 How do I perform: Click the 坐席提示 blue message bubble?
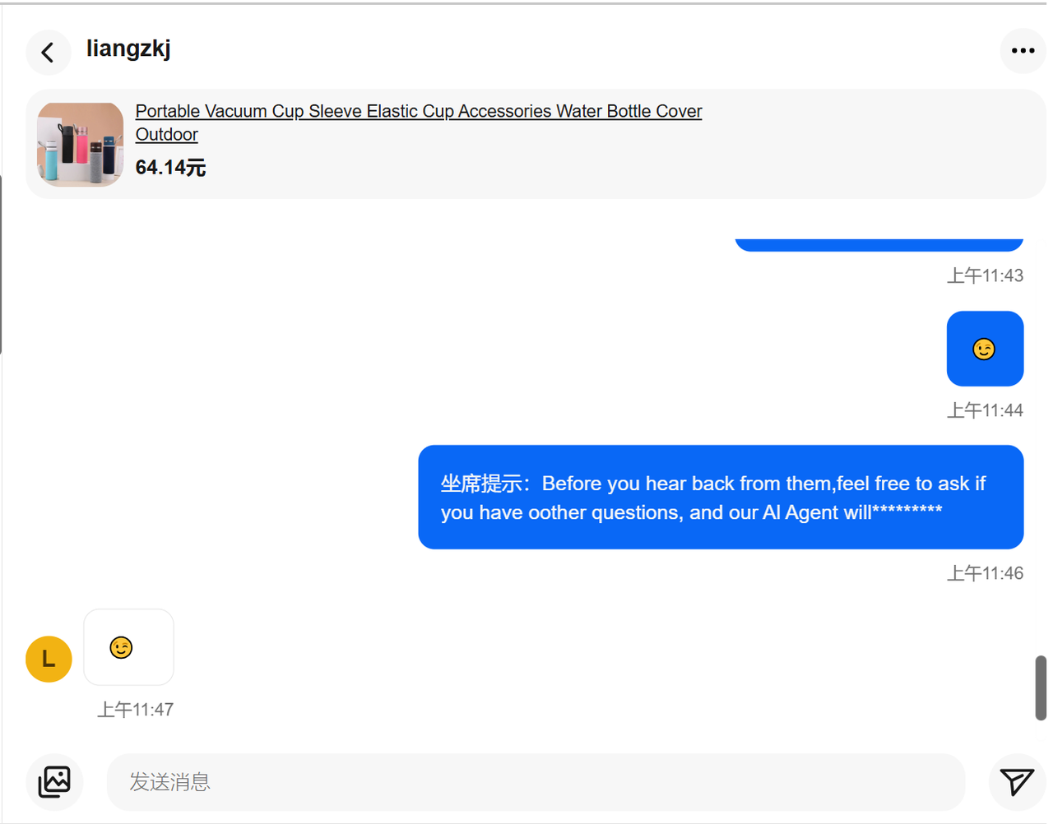tap(720, 498)
